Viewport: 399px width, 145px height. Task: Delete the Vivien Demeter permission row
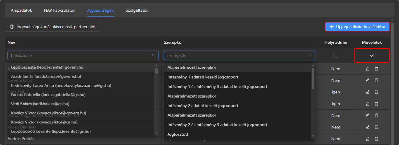pyautogui.click(x=376, y=127)
